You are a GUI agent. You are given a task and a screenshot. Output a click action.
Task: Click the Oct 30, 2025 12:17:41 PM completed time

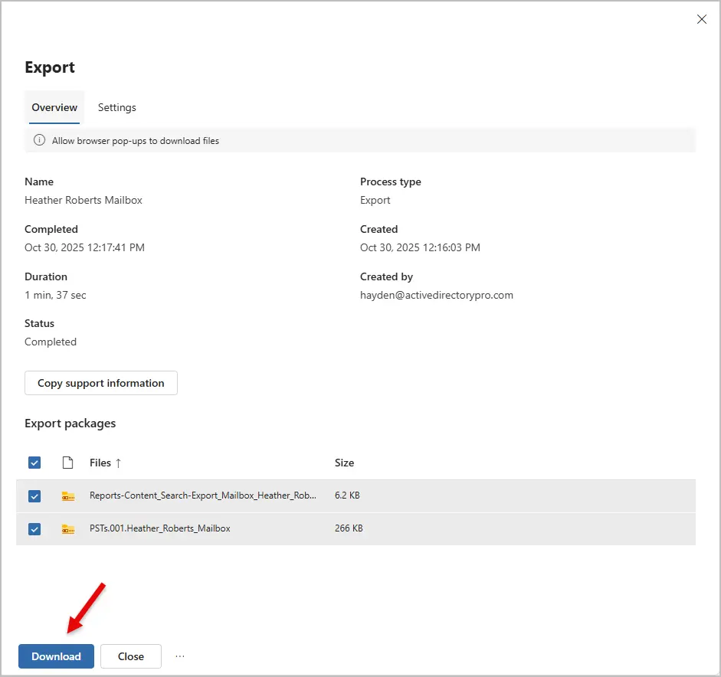coord(84,247)
